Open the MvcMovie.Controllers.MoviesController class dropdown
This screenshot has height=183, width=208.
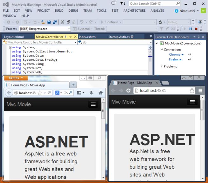click(x=39, y=42)
